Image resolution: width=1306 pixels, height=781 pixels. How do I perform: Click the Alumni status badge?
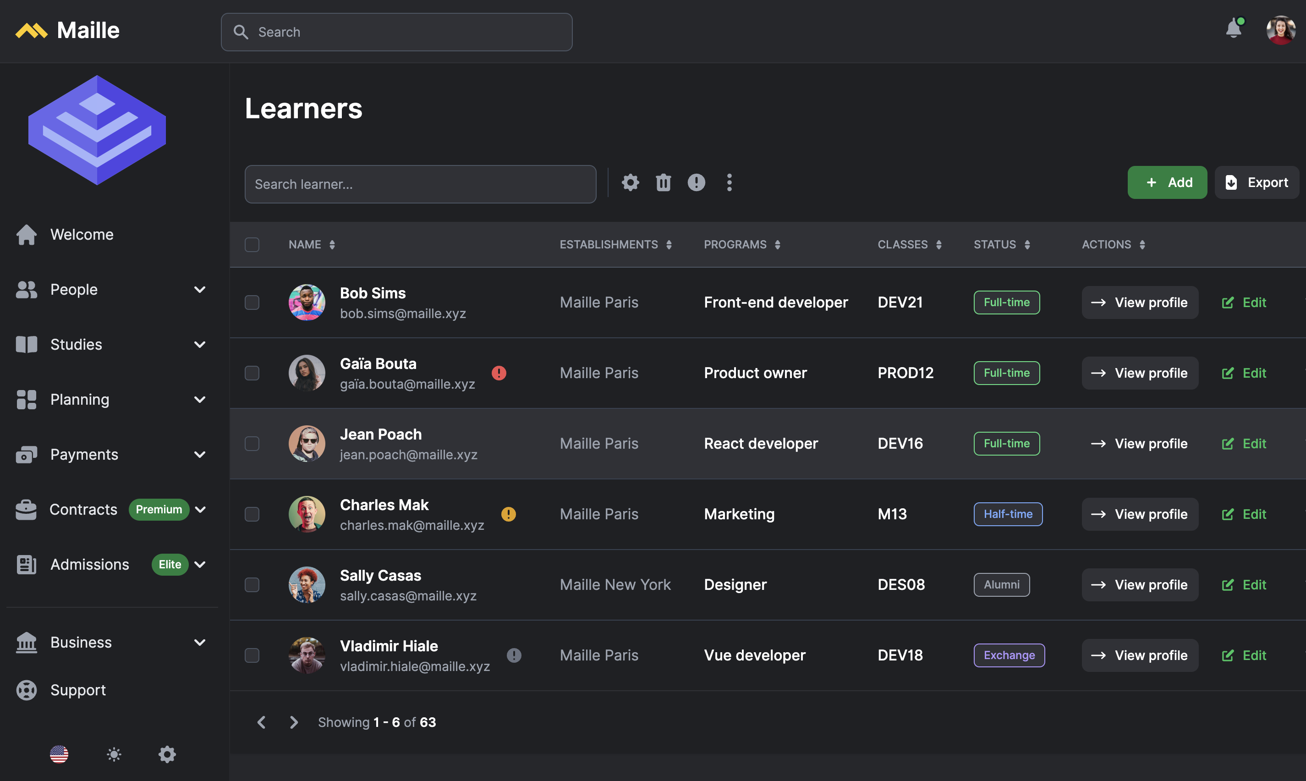click(x=1001, y=585)
